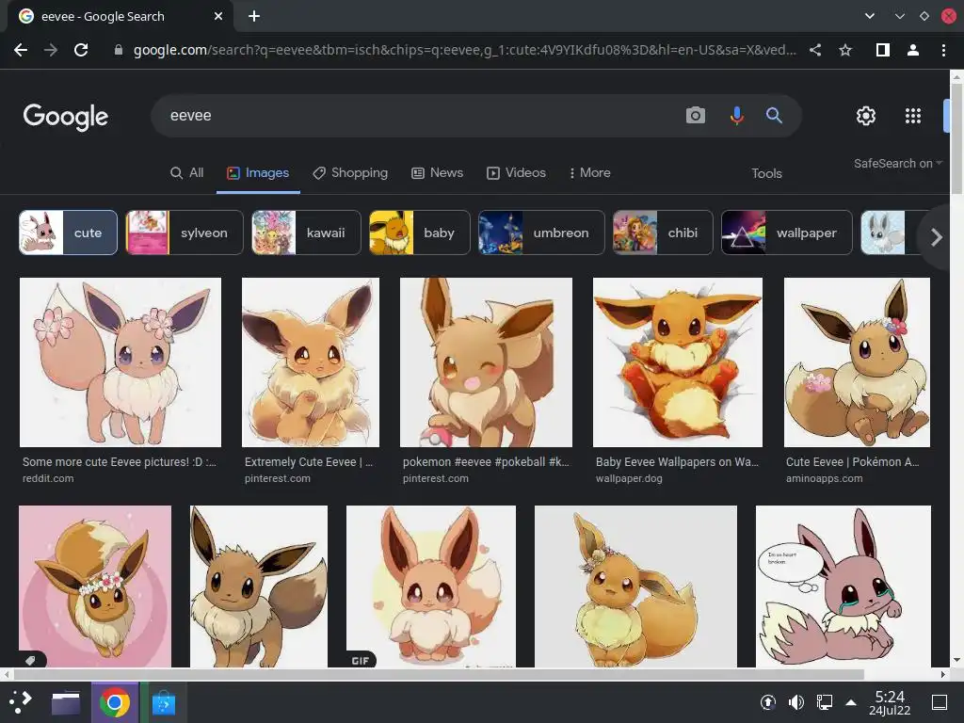Open the network status tray icon
Image resolution: width=964 pixels, height=723 pixels.
(x=824, y=702)
